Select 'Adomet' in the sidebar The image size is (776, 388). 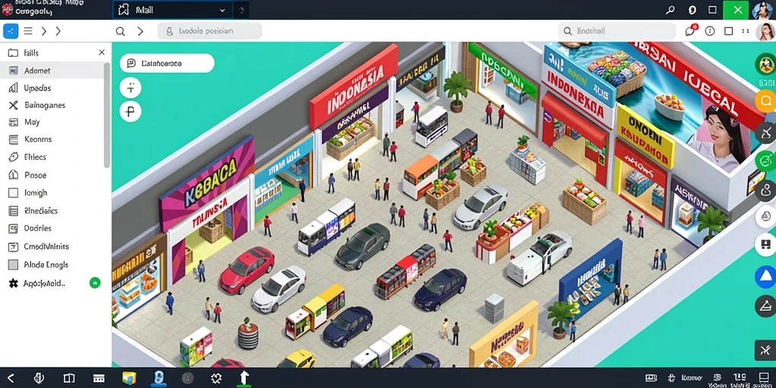coord(52,70)
